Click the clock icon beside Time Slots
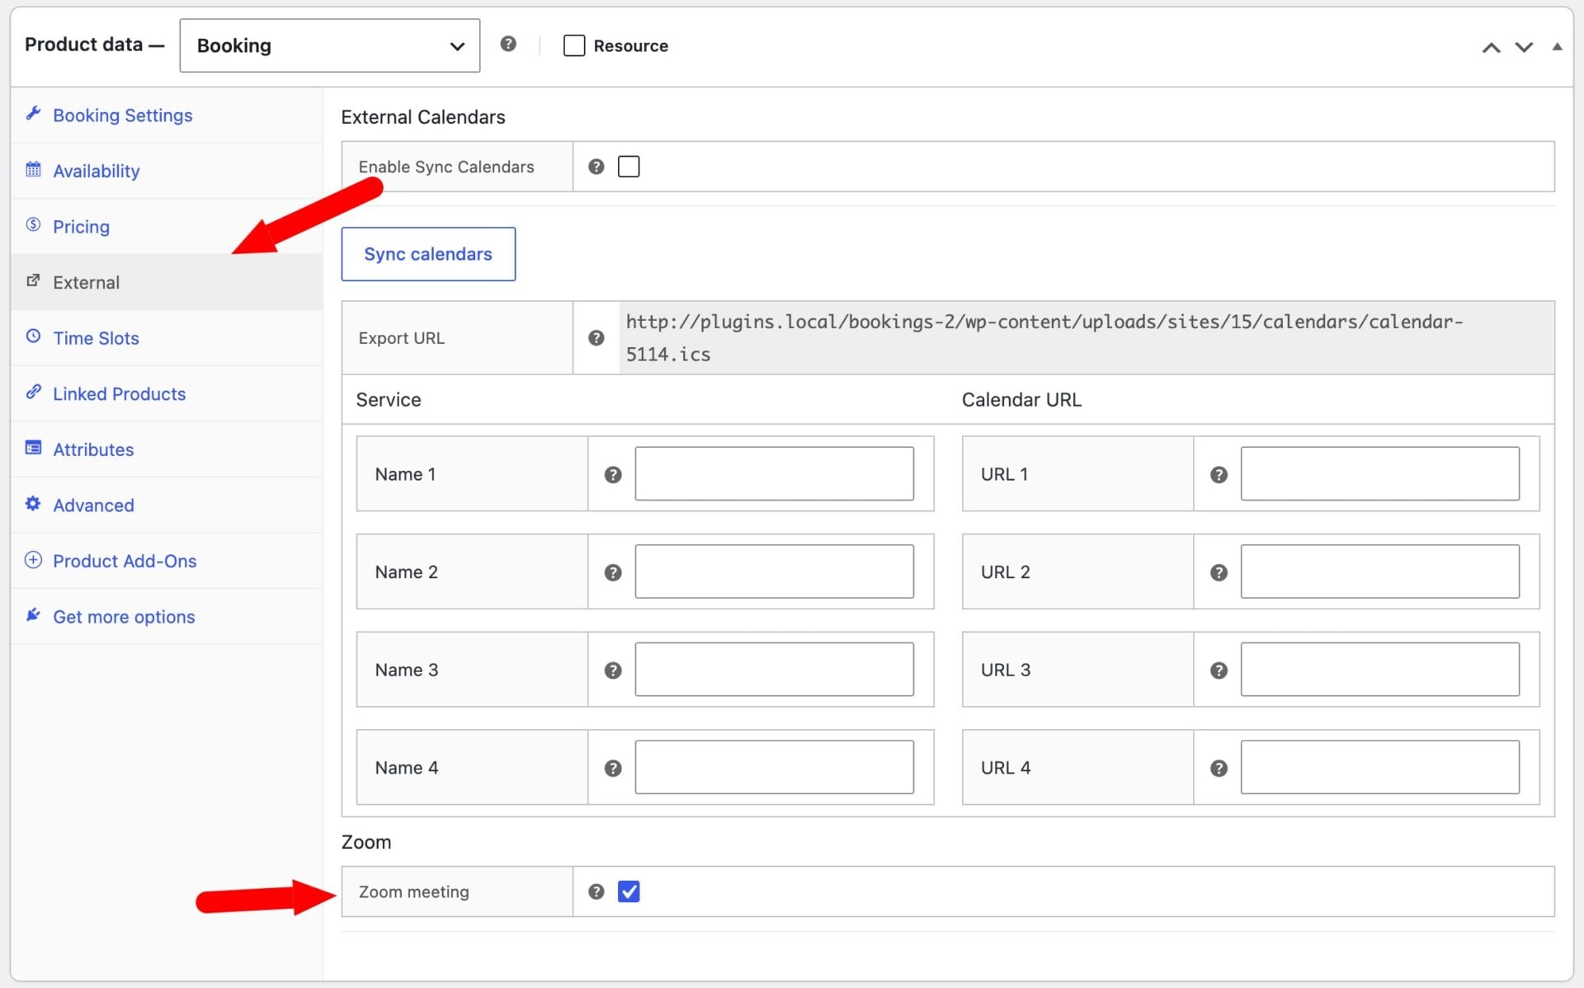The width and height of the screenshot is (1584, 988). (33, 336)
